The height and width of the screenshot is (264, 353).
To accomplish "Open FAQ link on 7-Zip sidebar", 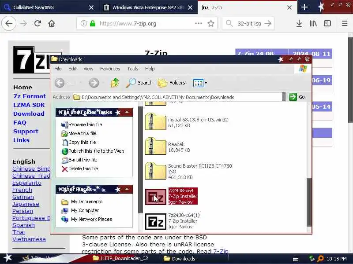I will [x=20, y=123].
